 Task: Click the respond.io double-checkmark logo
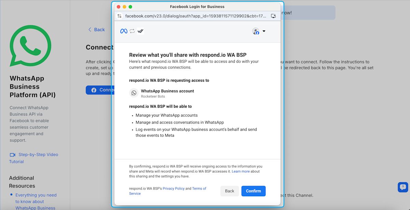point(140,31)
